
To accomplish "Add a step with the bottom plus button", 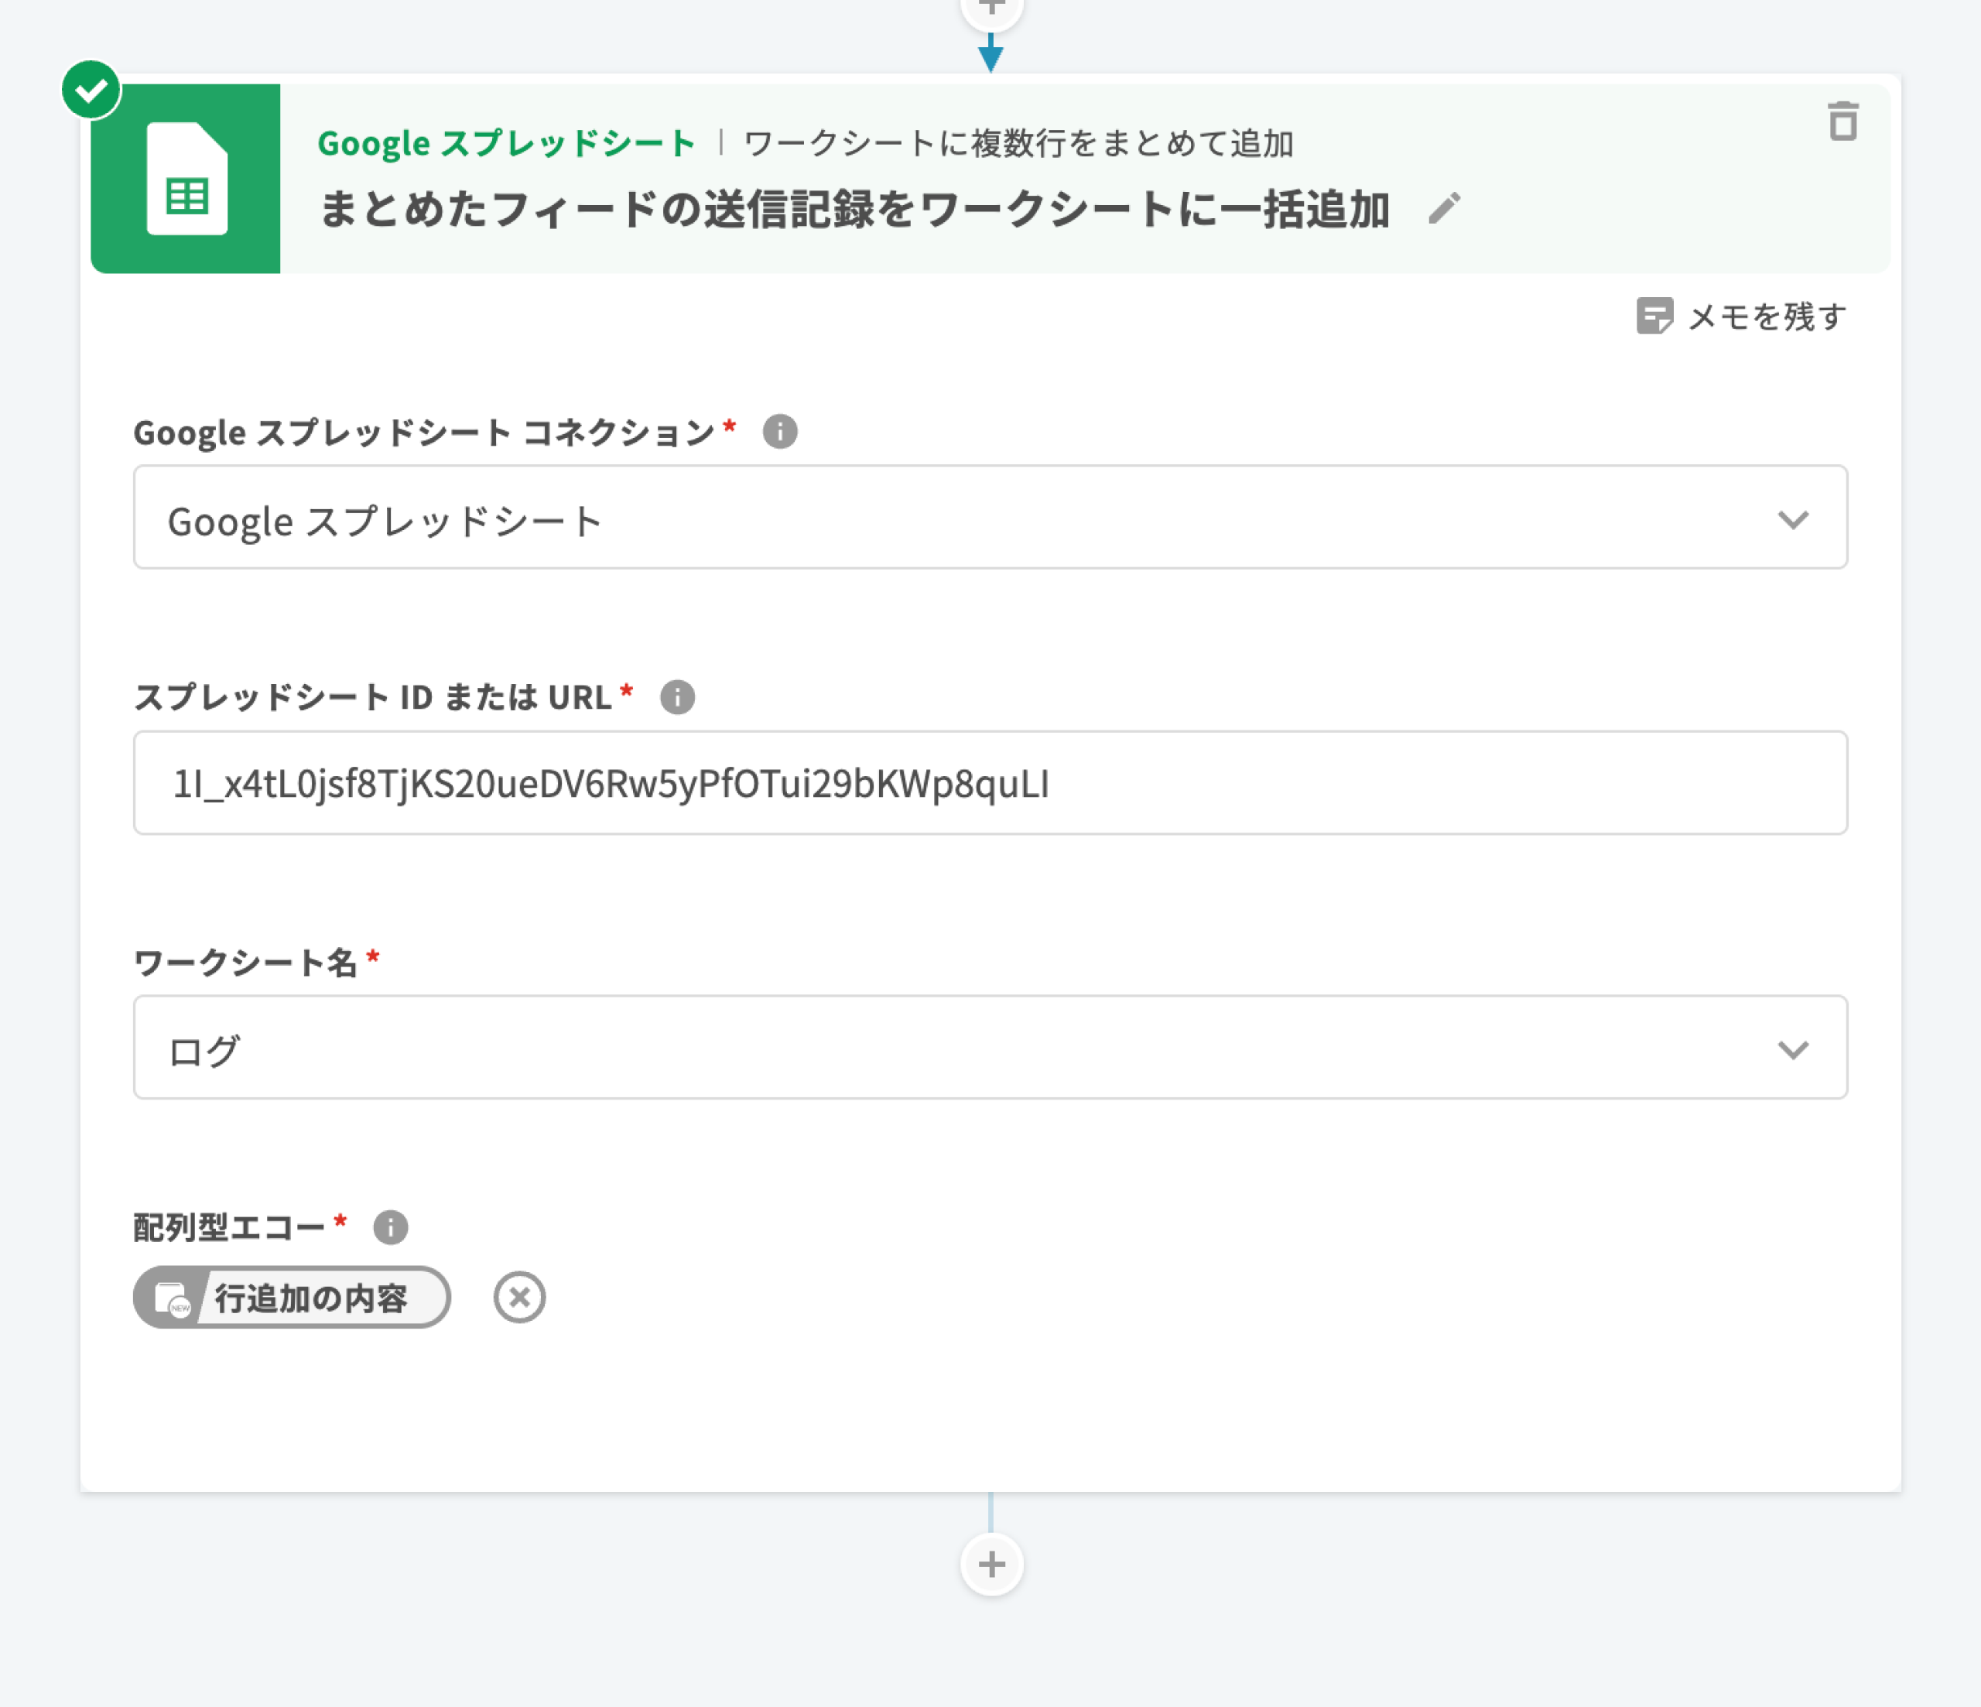I will (x=991, y=1565).
